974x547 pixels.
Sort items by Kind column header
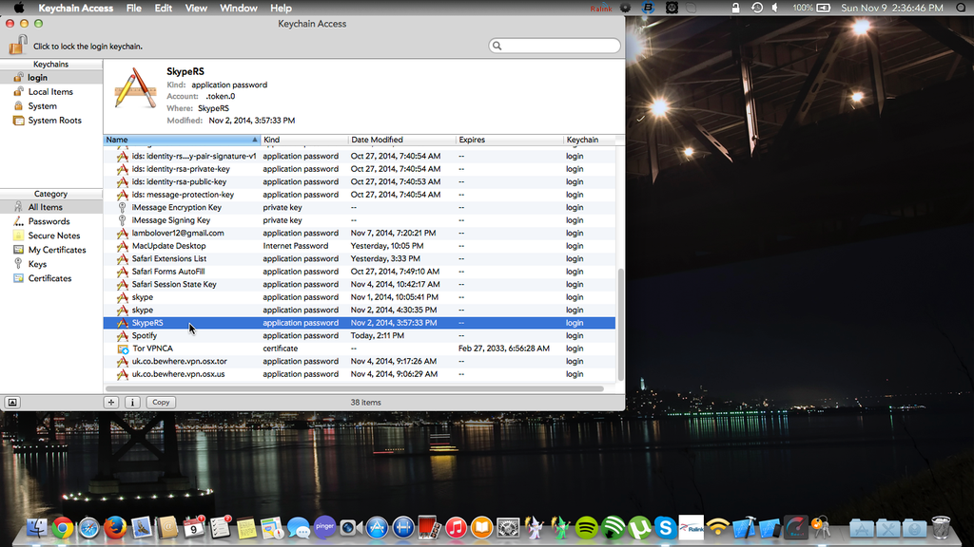(304, 140)
